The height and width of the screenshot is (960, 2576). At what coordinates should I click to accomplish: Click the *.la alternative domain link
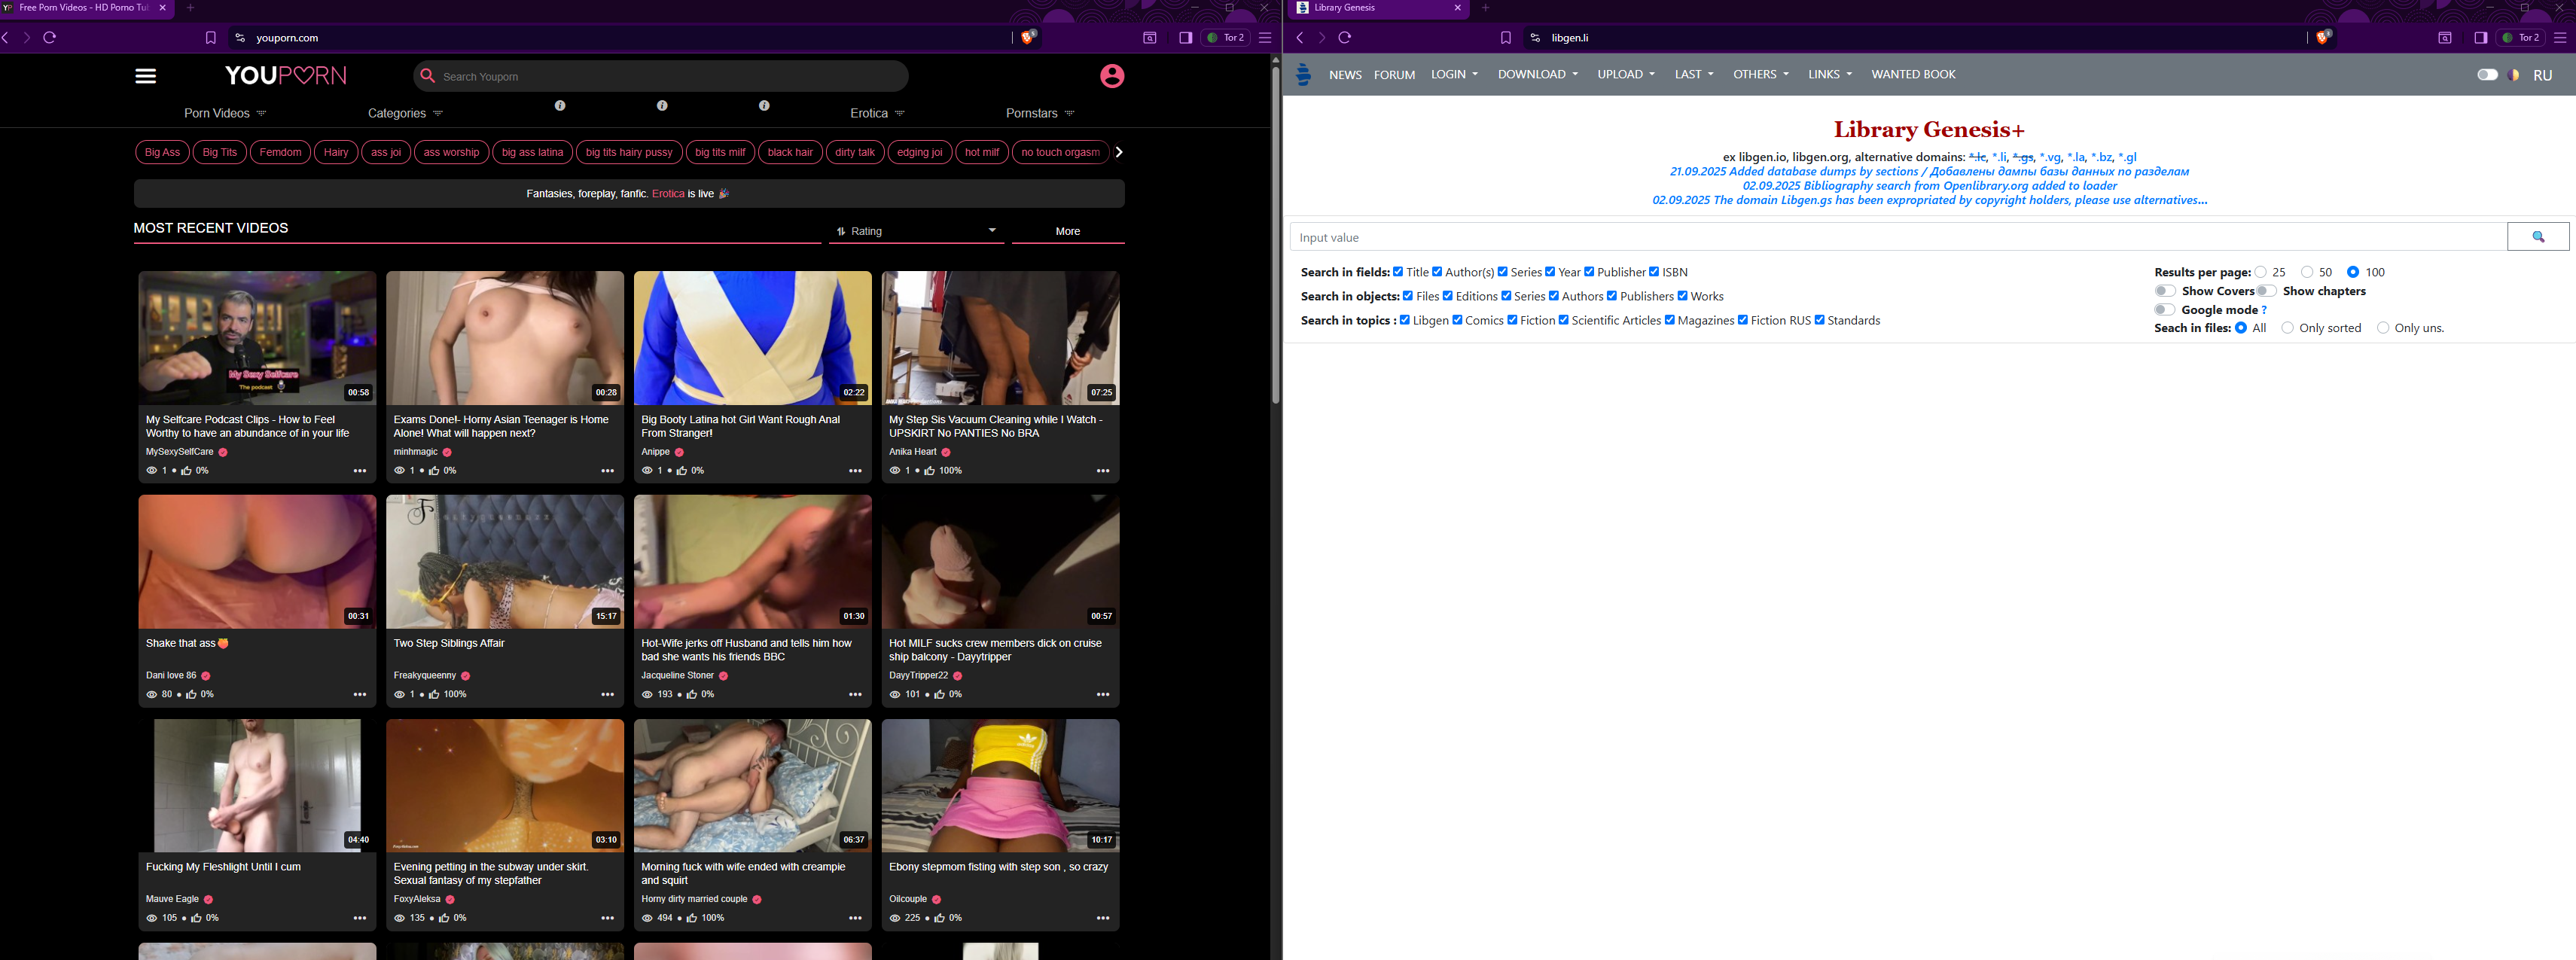(2076, 157)
